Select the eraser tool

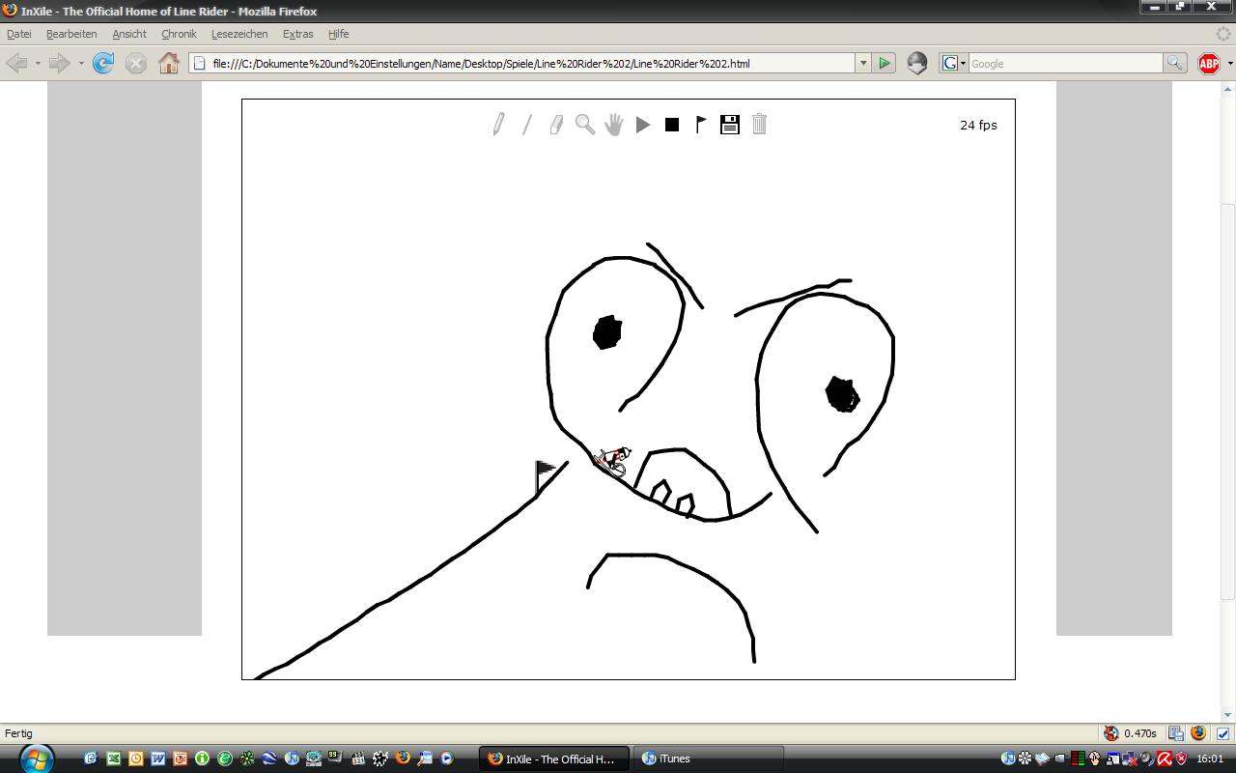click(x=556, y=125)
